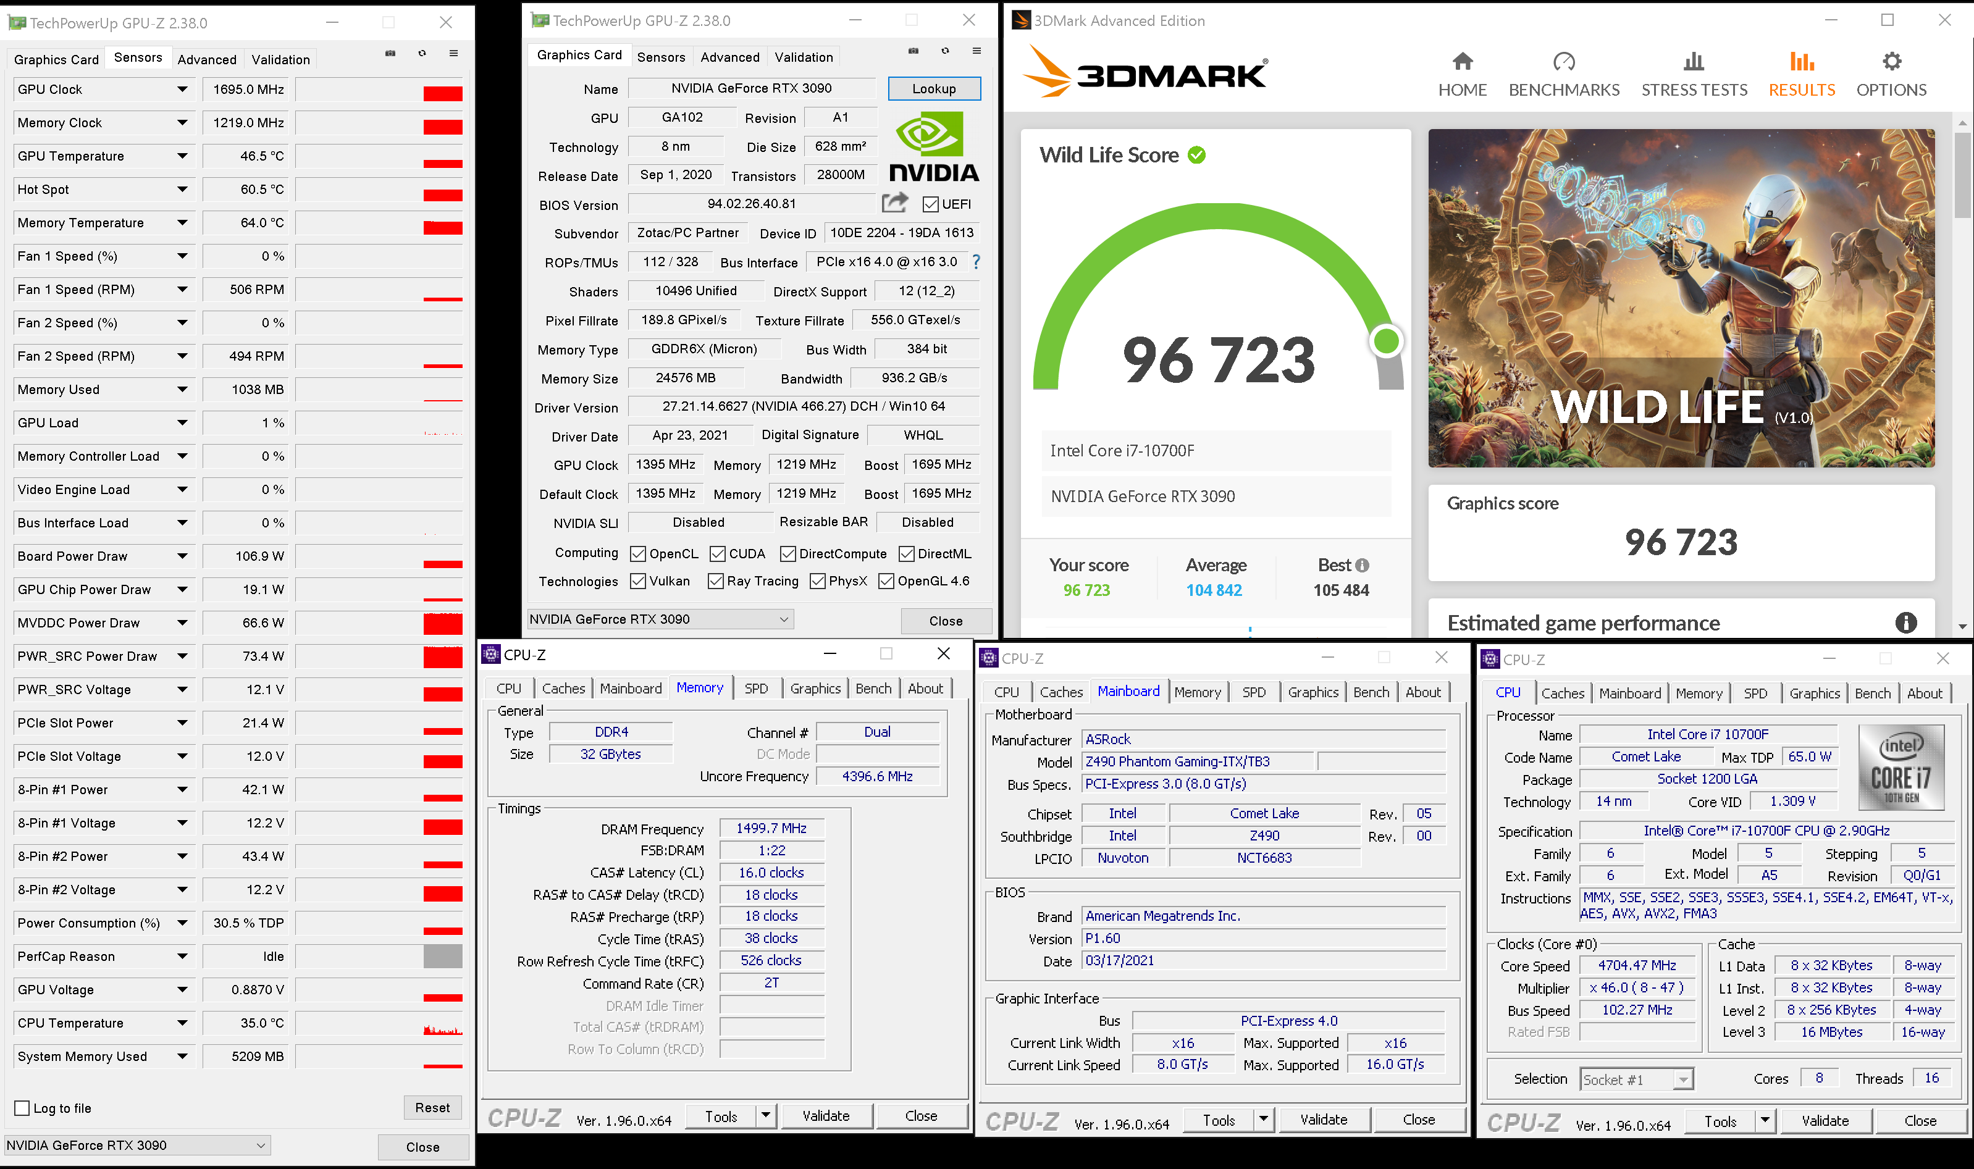1974x1169 pixels.
Task: Click Bus Interface question mark icon
Action: 976,262
